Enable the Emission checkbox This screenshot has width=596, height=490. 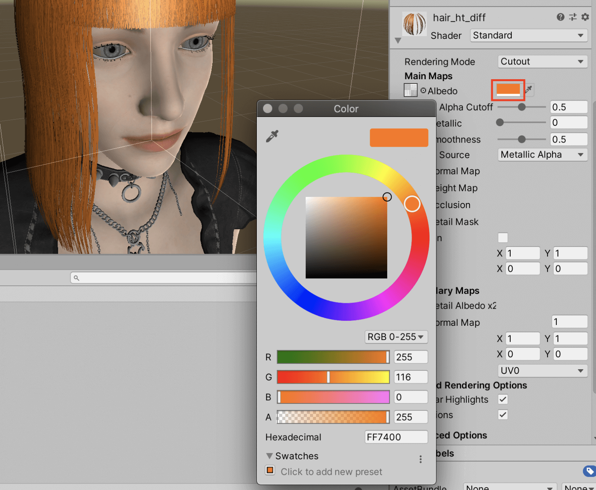pos(503,238)
